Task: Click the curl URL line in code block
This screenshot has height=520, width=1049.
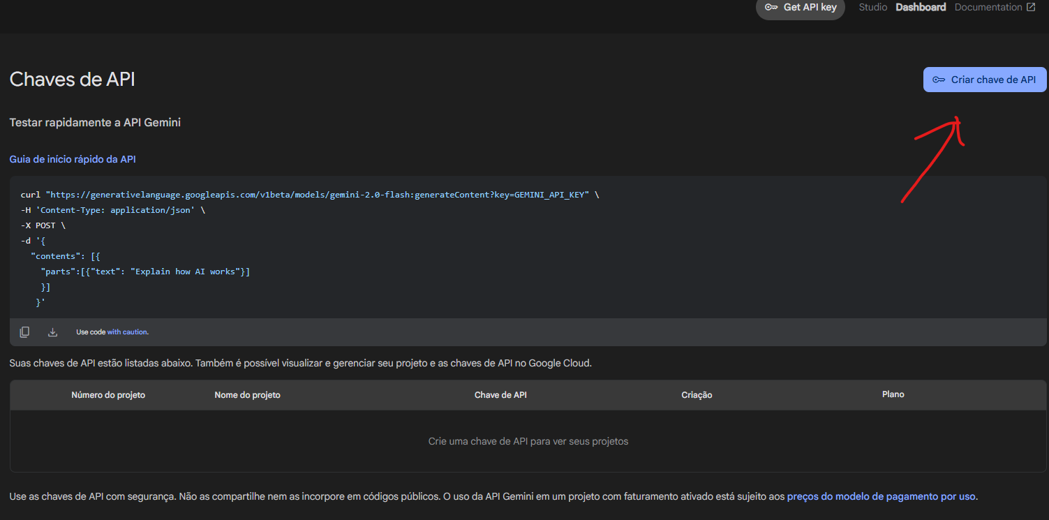Action: [x=310, y=195]
